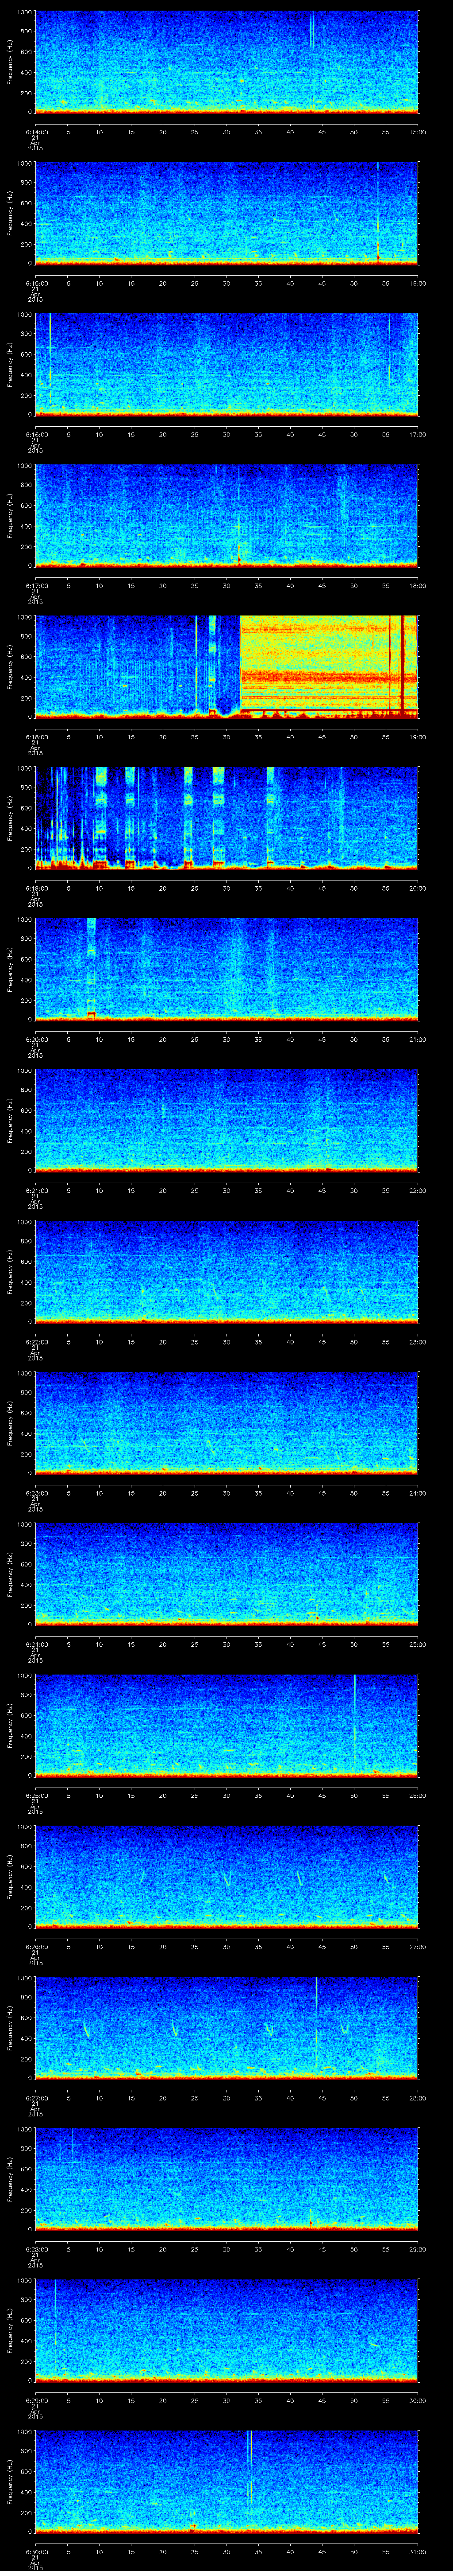Click the '29:00' end time label
This screenshot has height=2571, width=453.
pos(418,2248)
